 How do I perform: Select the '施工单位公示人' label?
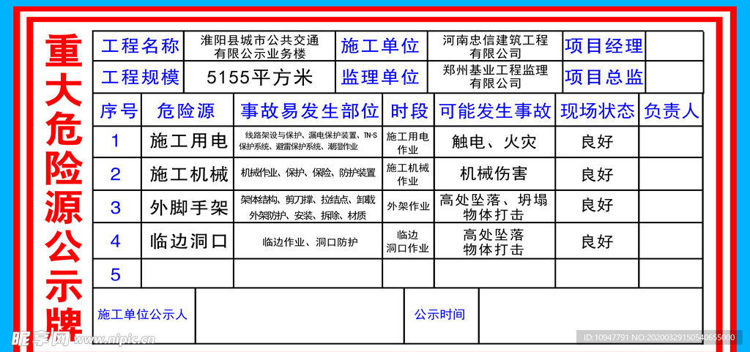pos(143,314)
